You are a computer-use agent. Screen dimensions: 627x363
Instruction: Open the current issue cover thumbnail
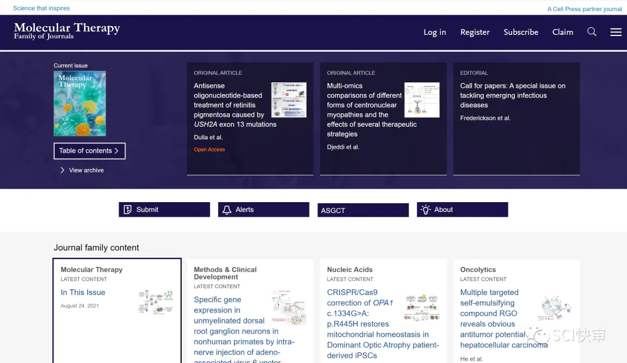[x=80, y=103]
